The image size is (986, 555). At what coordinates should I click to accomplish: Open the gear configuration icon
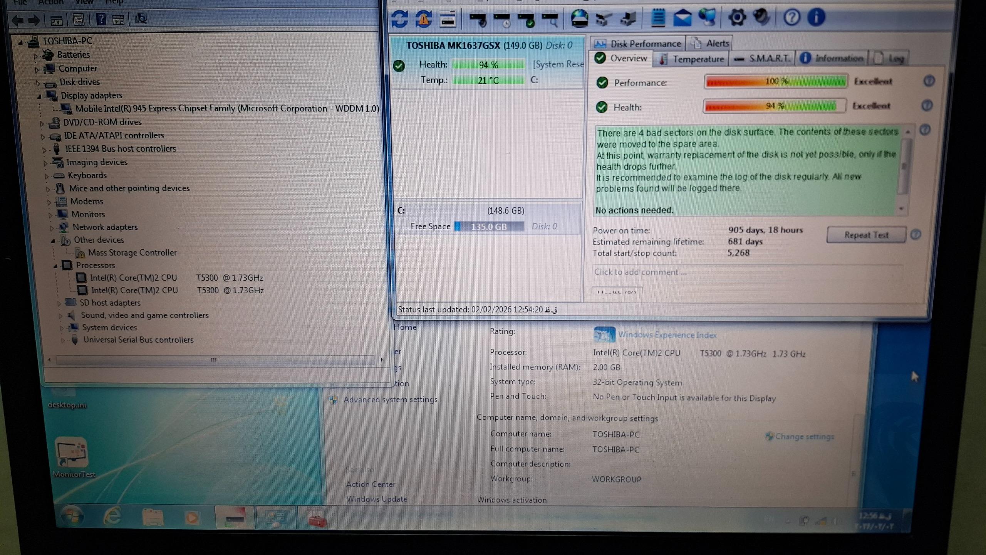tap(737, 18)
